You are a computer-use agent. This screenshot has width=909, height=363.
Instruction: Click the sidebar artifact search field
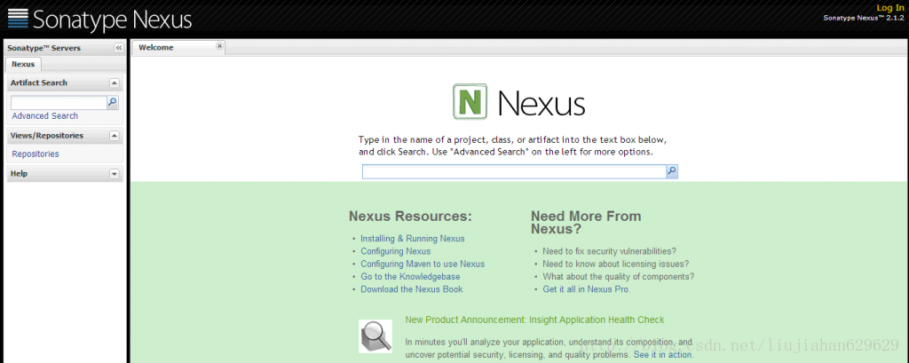[x=59, y=103]
